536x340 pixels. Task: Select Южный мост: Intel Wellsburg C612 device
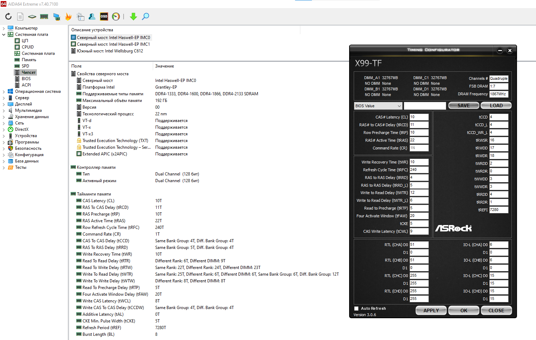[107, 51]
